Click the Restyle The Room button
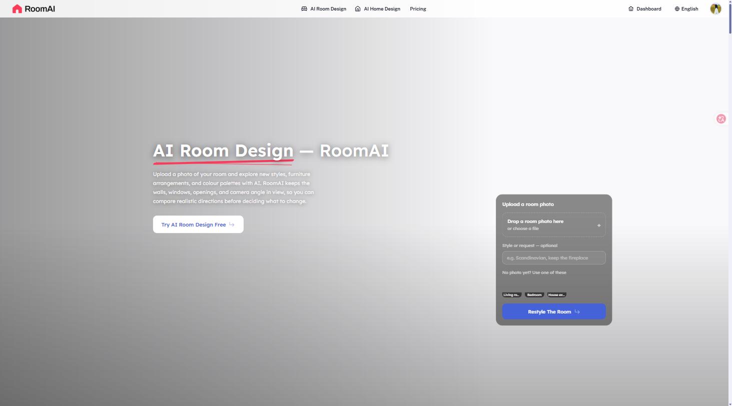Image resolution: width=732 pixels, height=406 pixels. (x=554, y=311)
